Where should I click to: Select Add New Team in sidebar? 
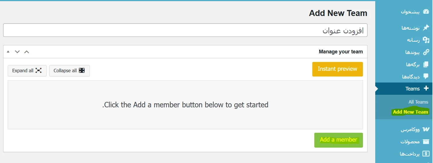[410, 112]
